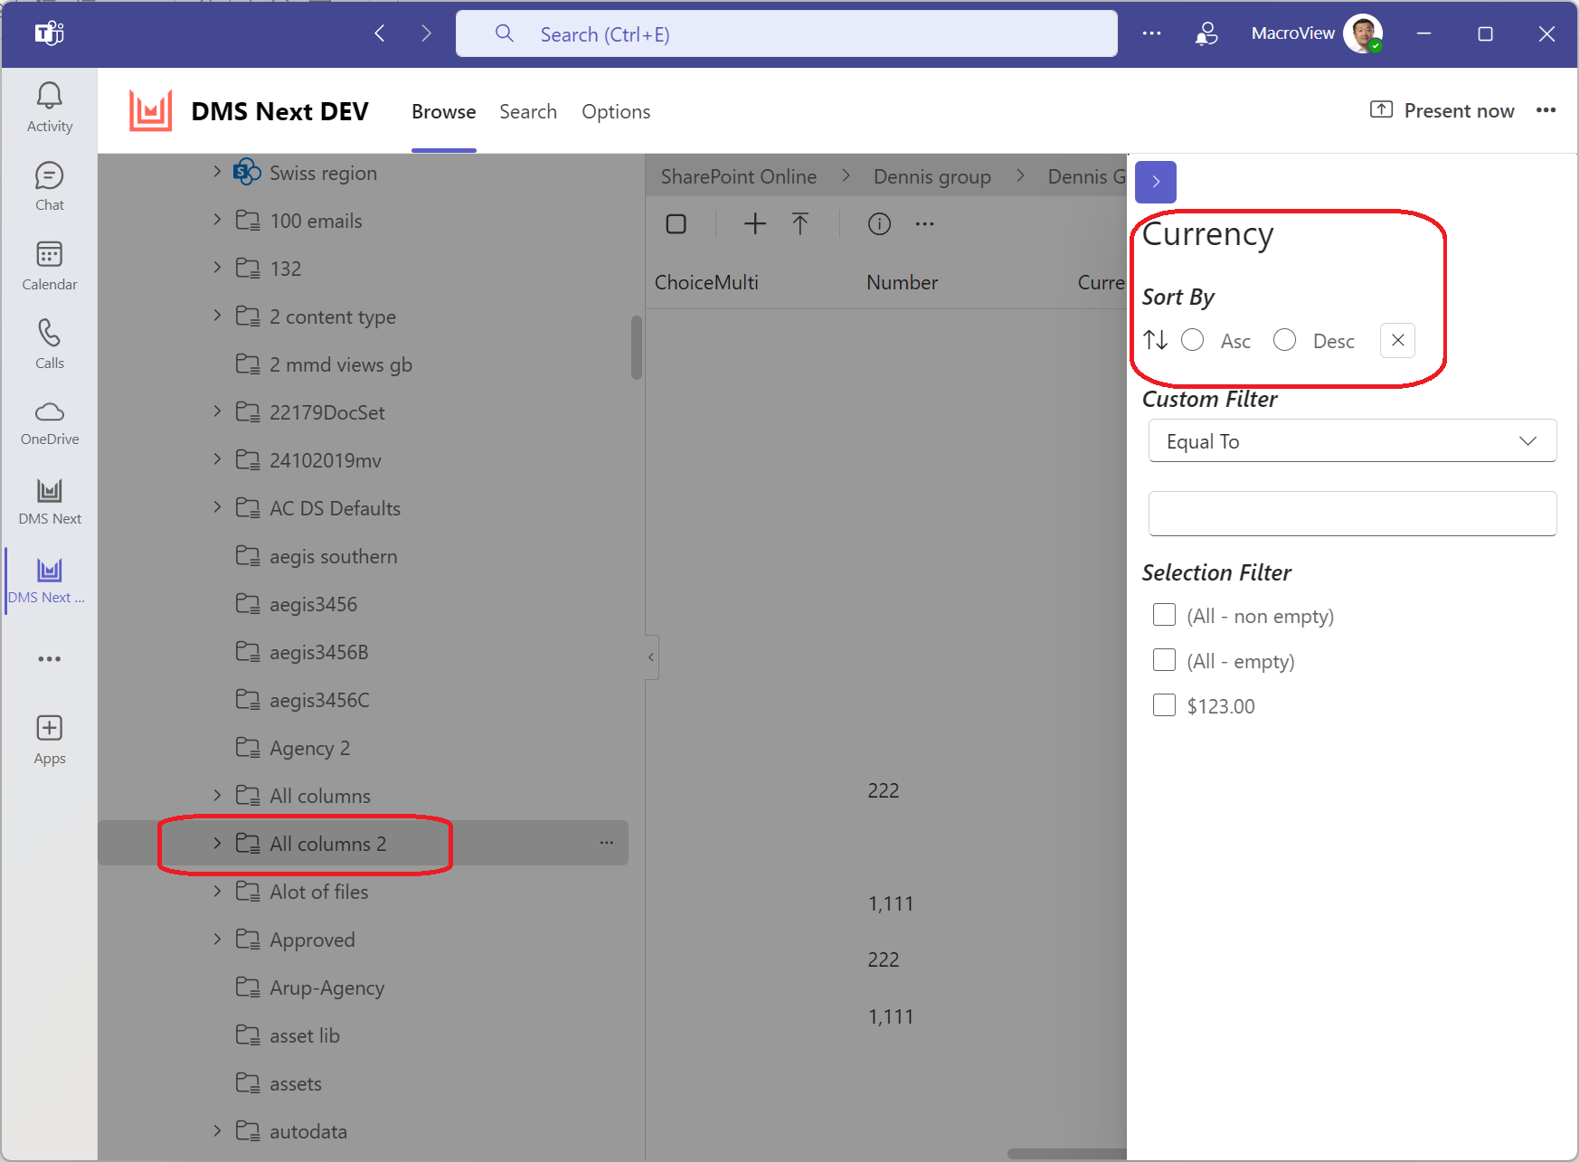Viewport: 1579px width, 1162px height.
Task: Open the info details icon
Action: pos(879,223)
